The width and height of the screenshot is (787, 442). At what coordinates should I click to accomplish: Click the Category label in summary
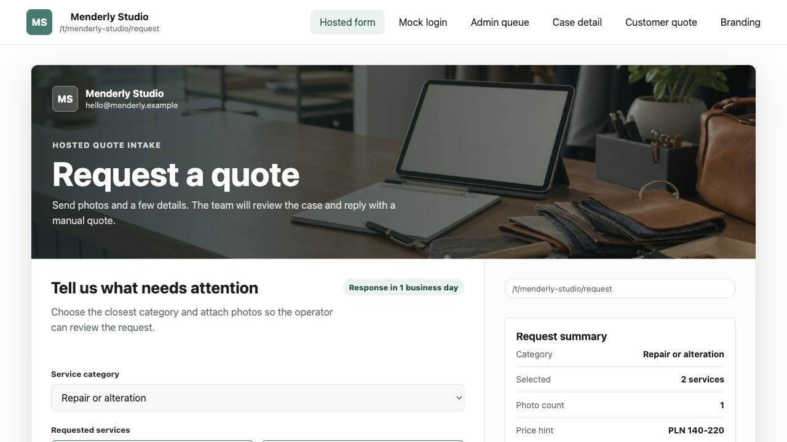point(534,354)
